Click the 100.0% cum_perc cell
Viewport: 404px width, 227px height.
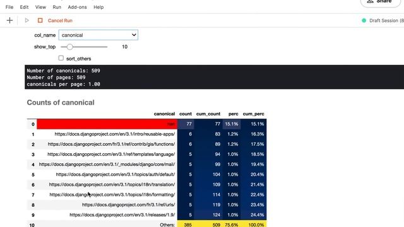tap(254, 224)
